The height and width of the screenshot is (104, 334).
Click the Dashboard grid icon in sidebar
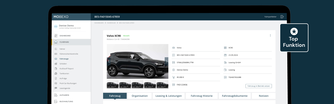pos(56,36)
